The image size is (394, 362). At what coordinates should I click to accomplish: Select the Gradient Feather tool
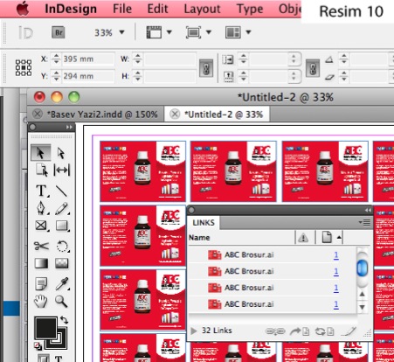point(62,263)
